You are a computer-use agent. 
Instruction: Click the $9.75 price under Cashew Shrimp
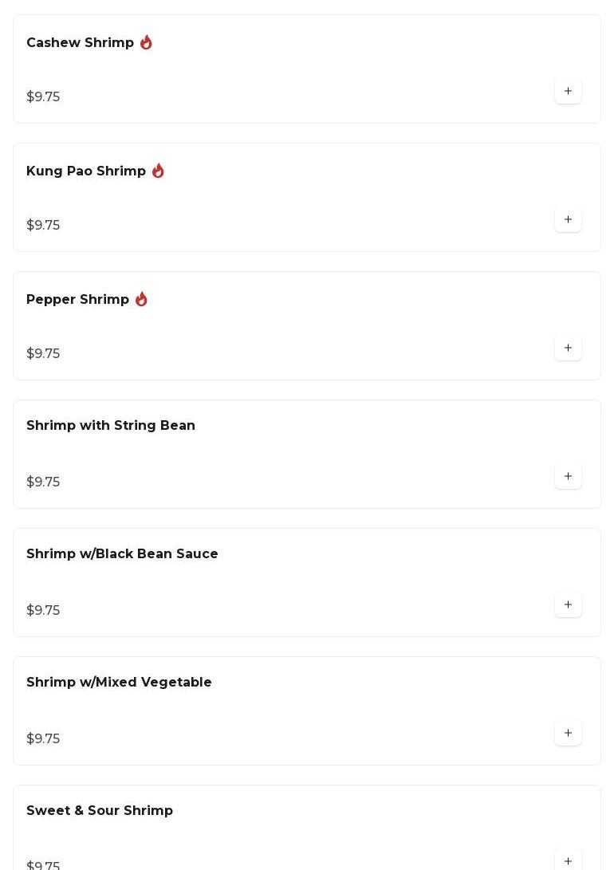coord(43,97)
